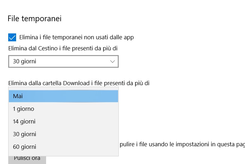The height and width of the screenshot is (164, 245).
Task: Open the Cestino "30 giorni" combo box
Action: point(63,61)
